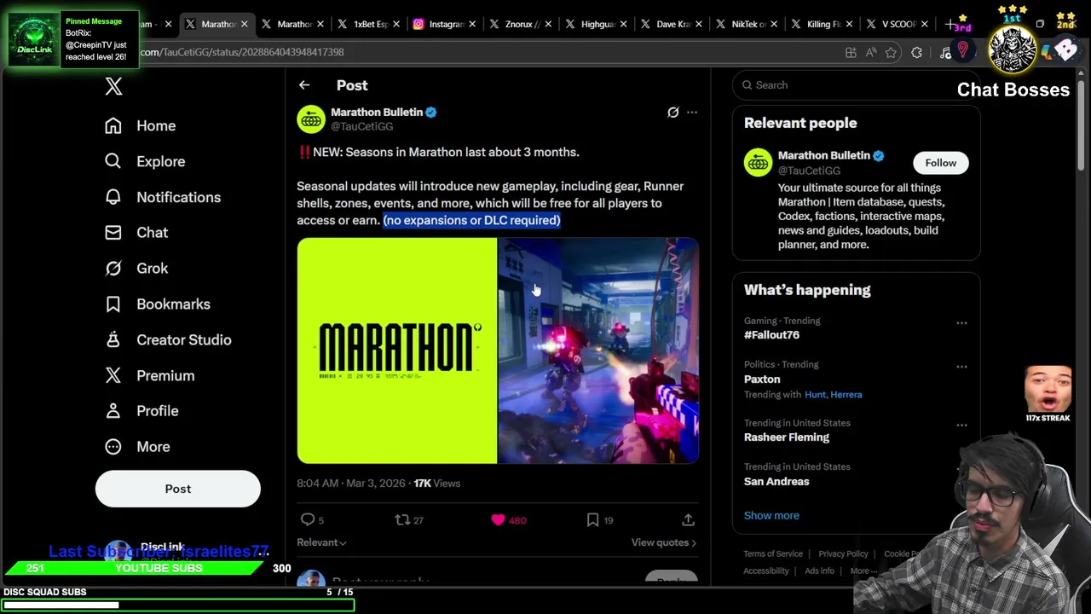The width and height of the screenshot is (1091, 614).
Task: Switch to the Dave Kra browser tab
Action: click(x=672, y=24)
